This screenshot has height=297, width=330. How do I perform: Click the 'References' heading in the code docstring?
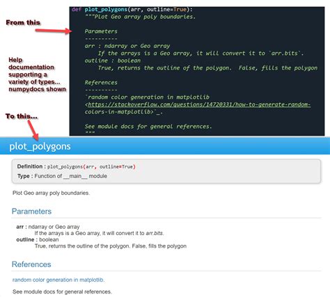101,83
